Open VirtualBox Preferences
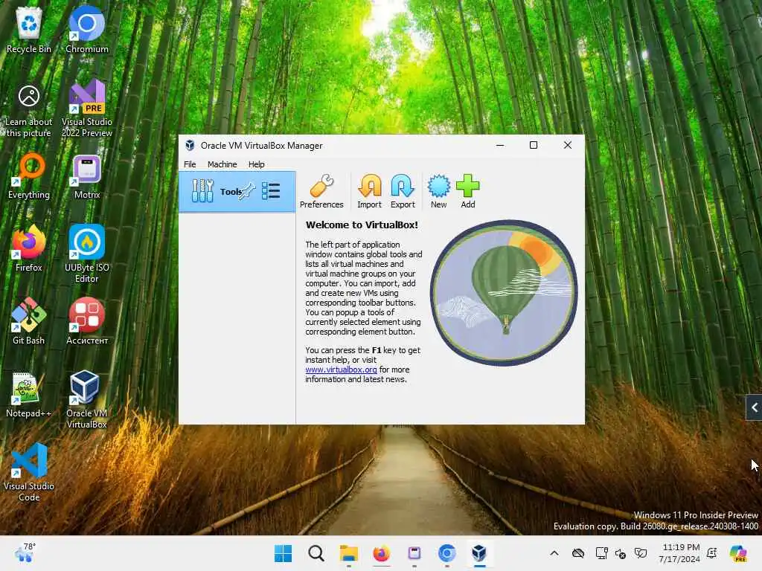The height and width of the screenshot is (571, 762). [321, 191]
